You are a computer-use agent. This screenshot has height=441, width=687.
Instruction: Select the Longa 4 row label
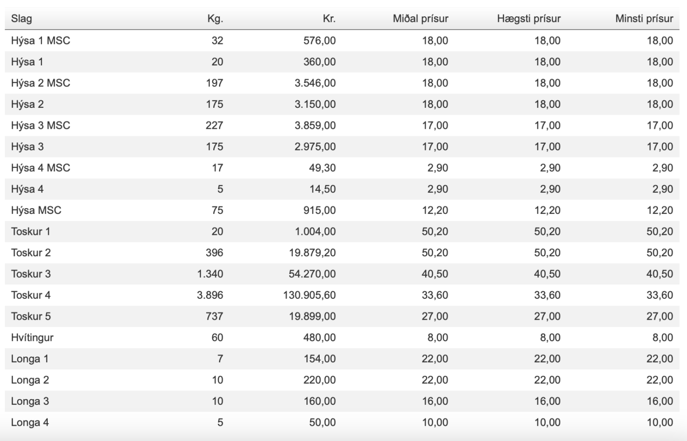[30, 422]
